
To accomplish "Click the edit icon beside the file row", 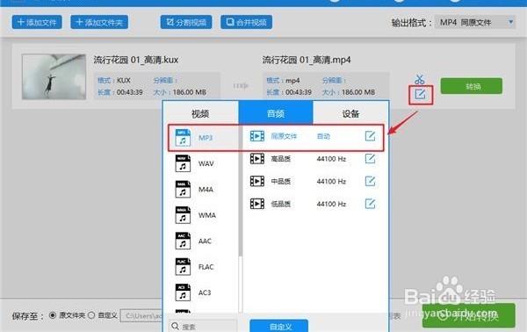I will 420,95.
